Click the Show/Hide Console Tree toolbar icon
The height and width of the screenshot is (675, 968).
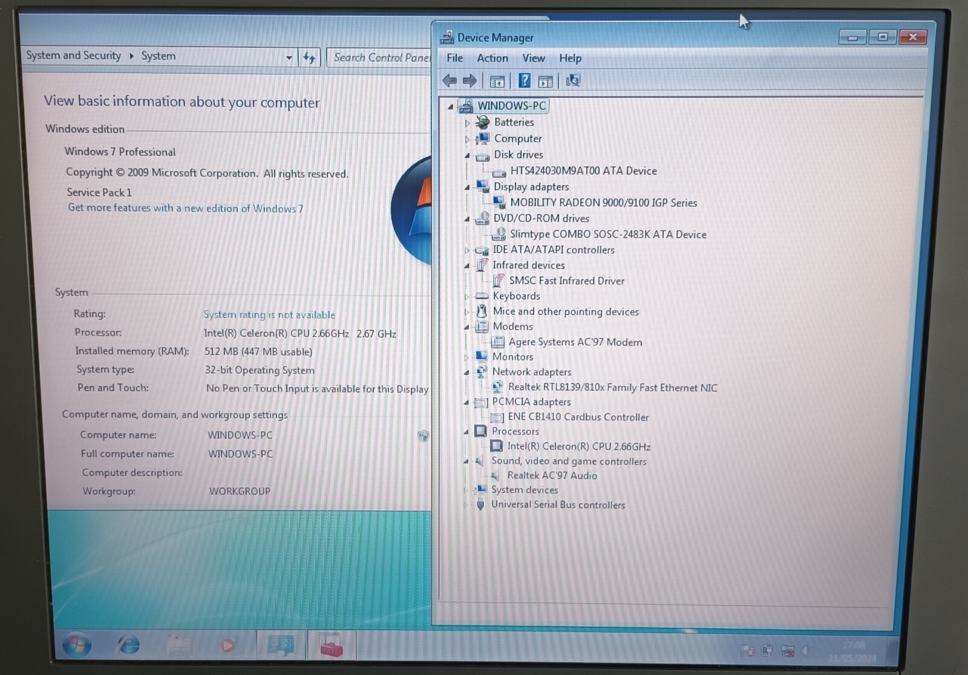pyautogui.click(x=497, y=81)
